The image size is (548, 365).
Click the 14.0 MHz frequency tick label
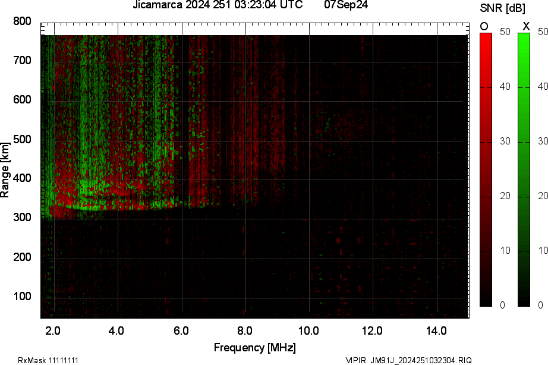click(436, 330)
